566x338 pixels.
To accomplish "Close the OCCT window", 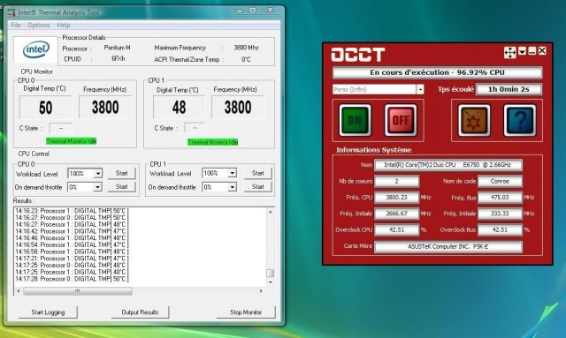I will pos(542,51).
